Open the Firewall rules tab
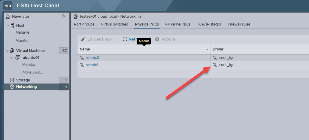This screenshot has height=140, width=309. 239,24
